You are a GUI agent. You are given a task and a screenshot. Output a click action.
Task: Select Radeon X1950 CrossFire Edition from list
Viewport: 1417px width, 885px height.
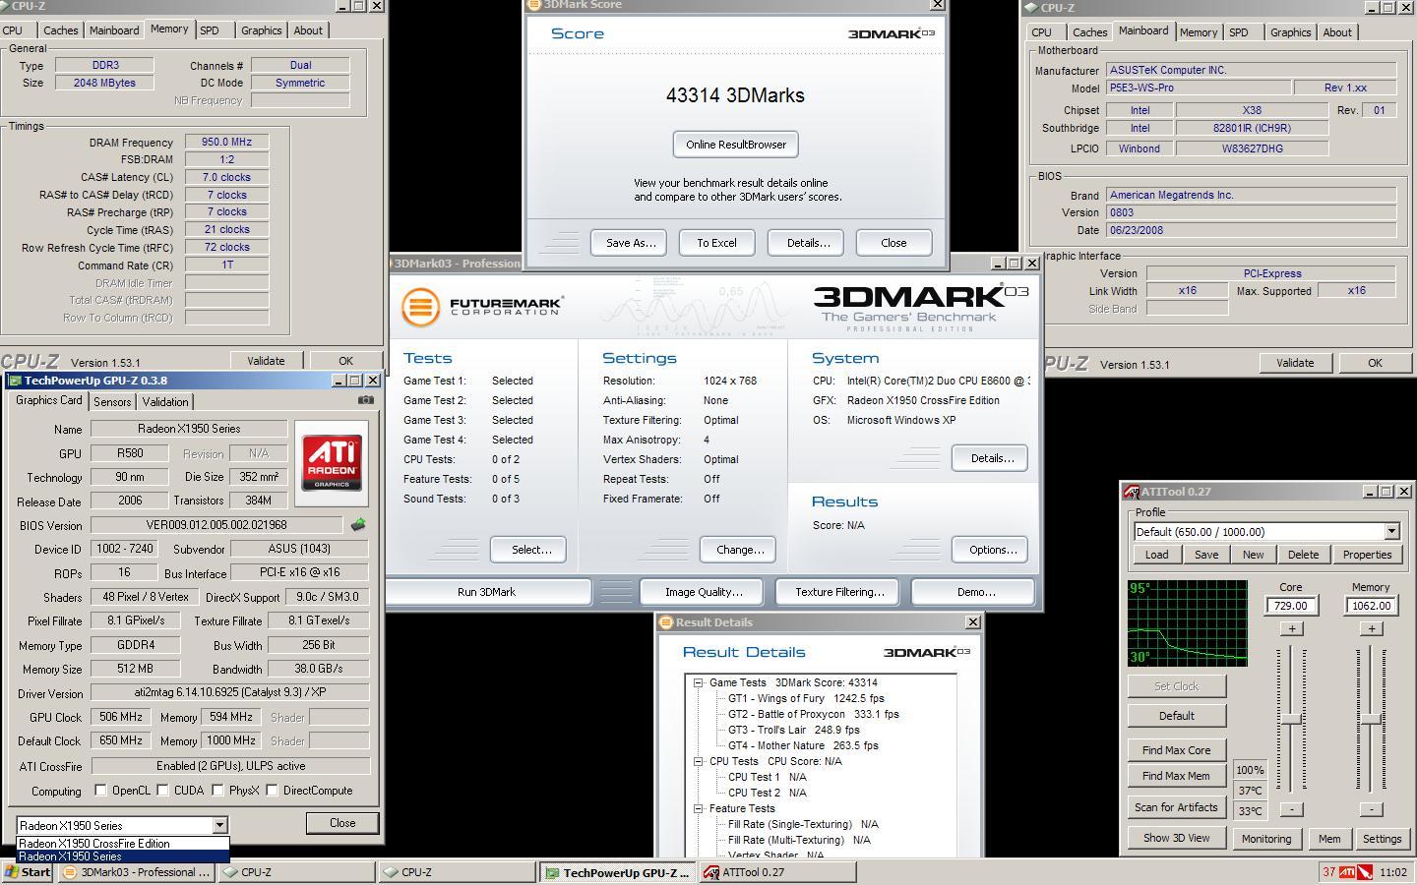click(123, 844)
